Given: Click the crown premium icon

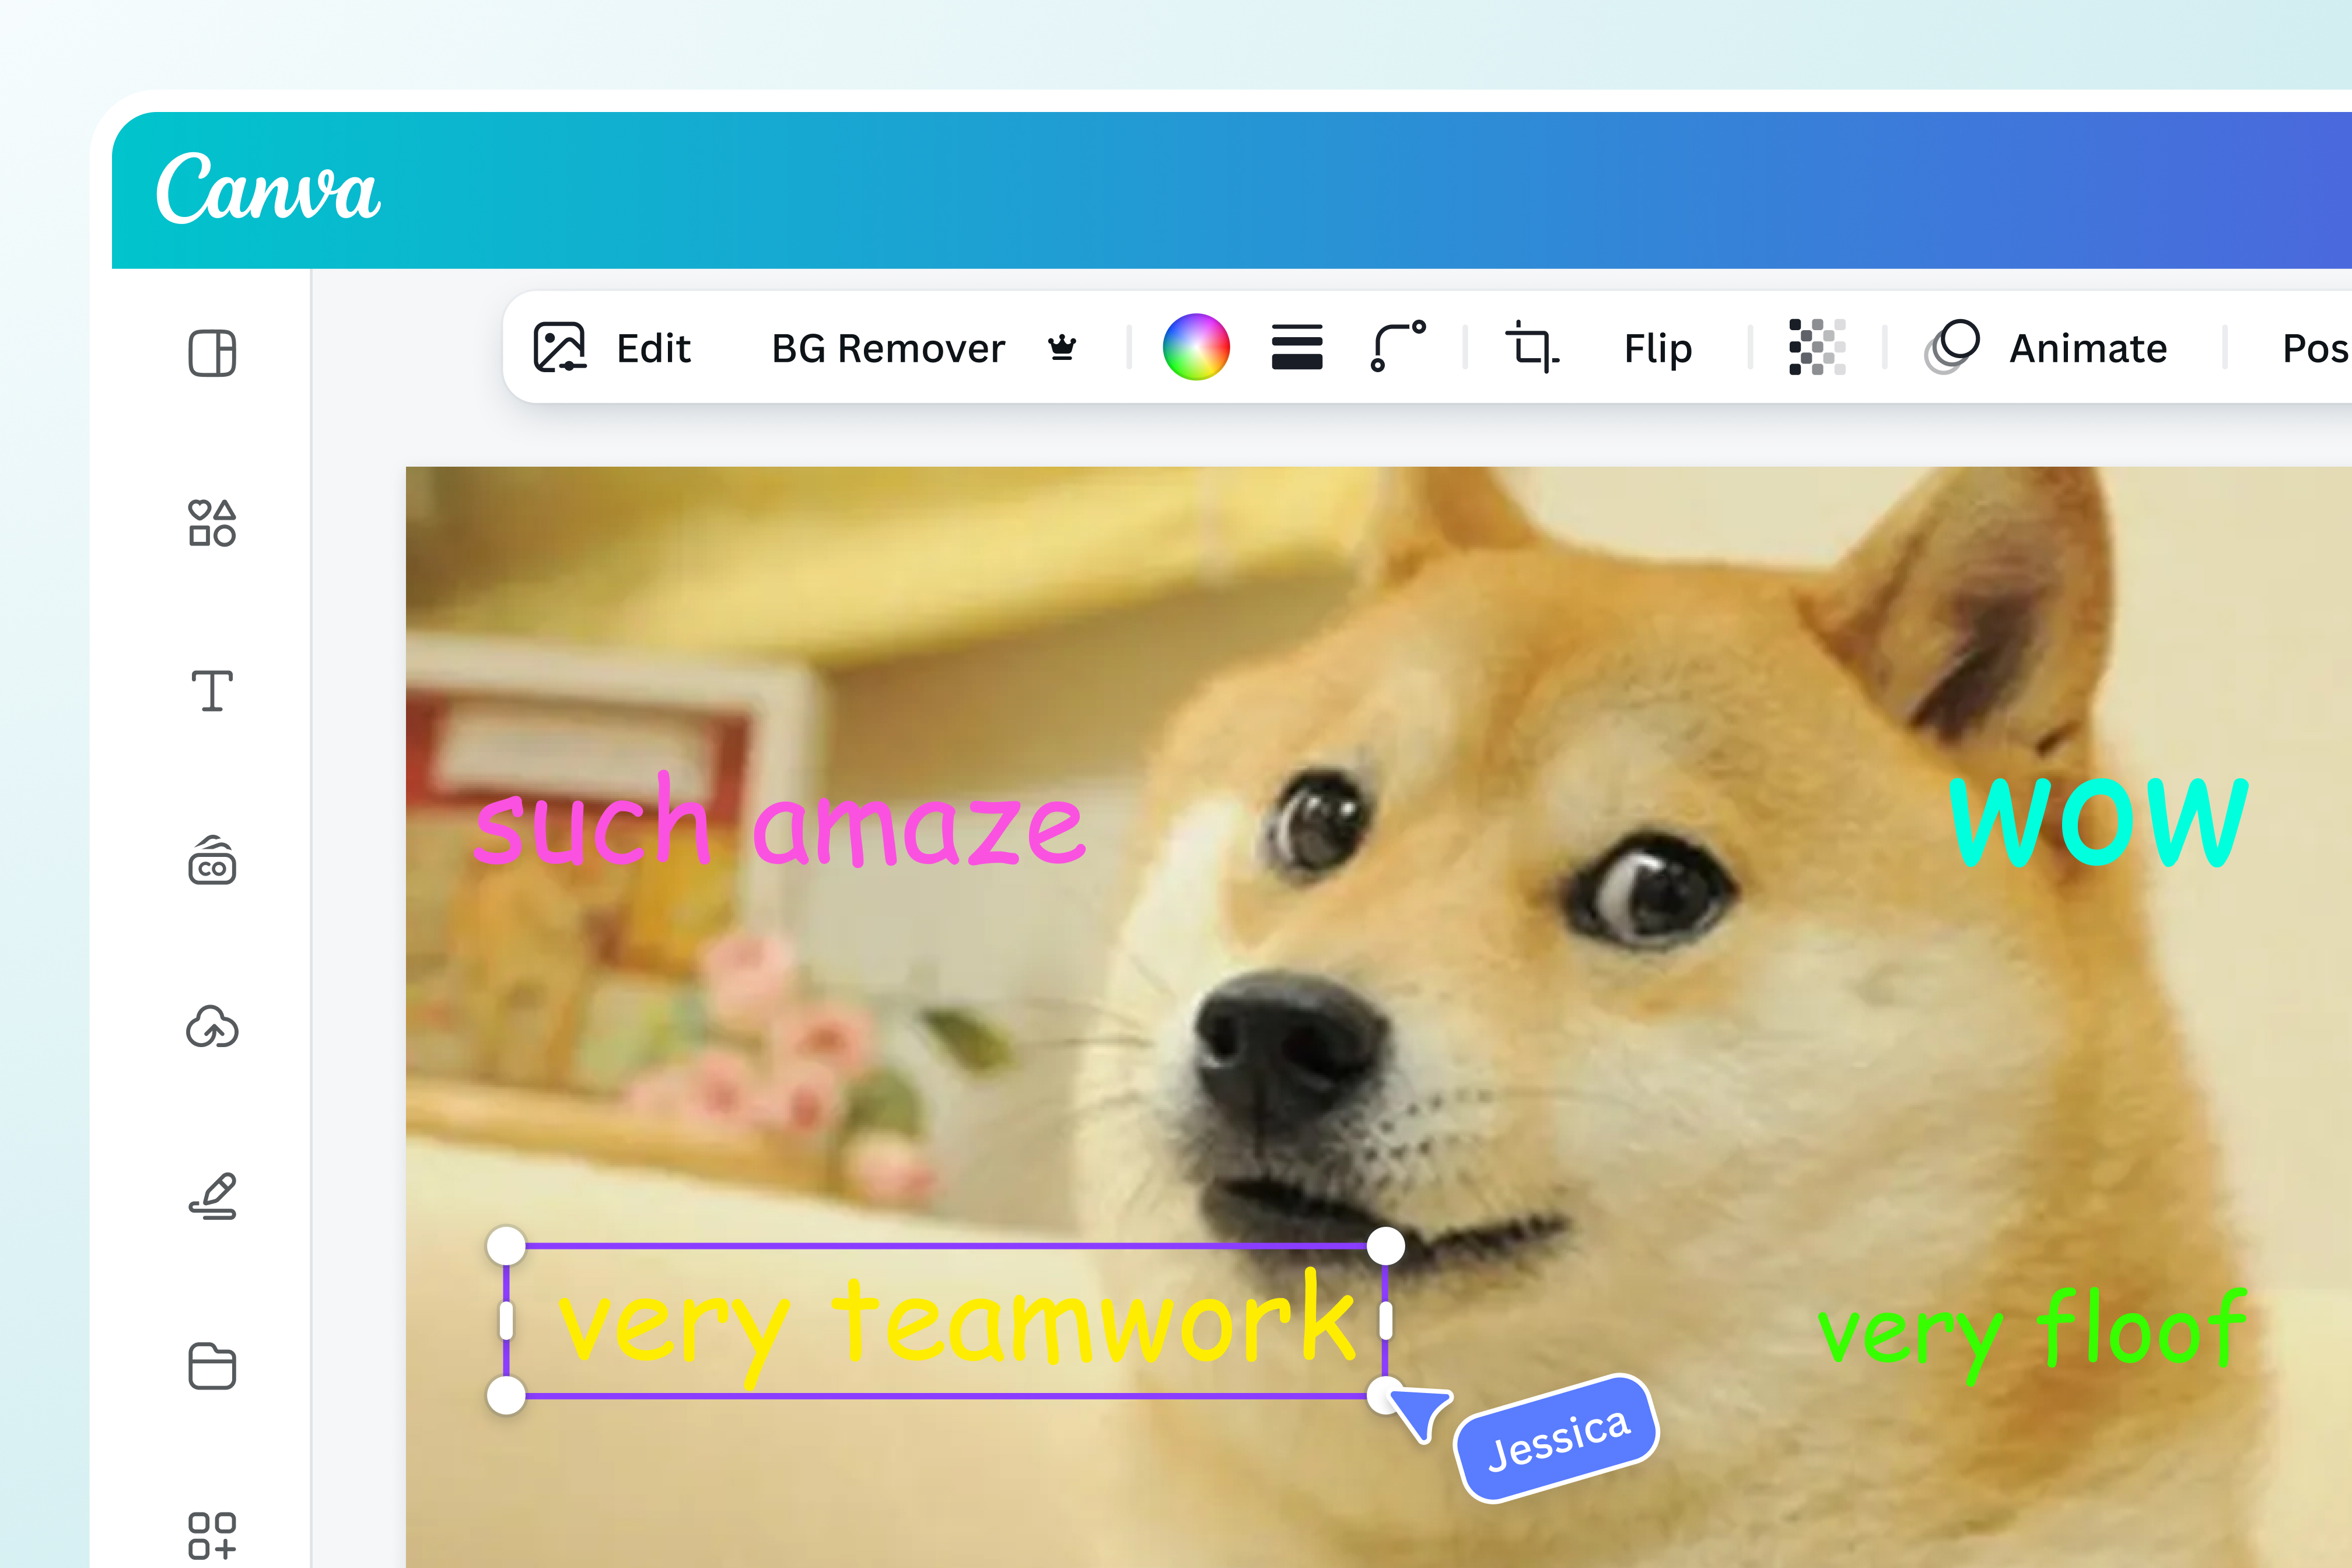Looking at the screenshot, I should [x=1062, y=348].
